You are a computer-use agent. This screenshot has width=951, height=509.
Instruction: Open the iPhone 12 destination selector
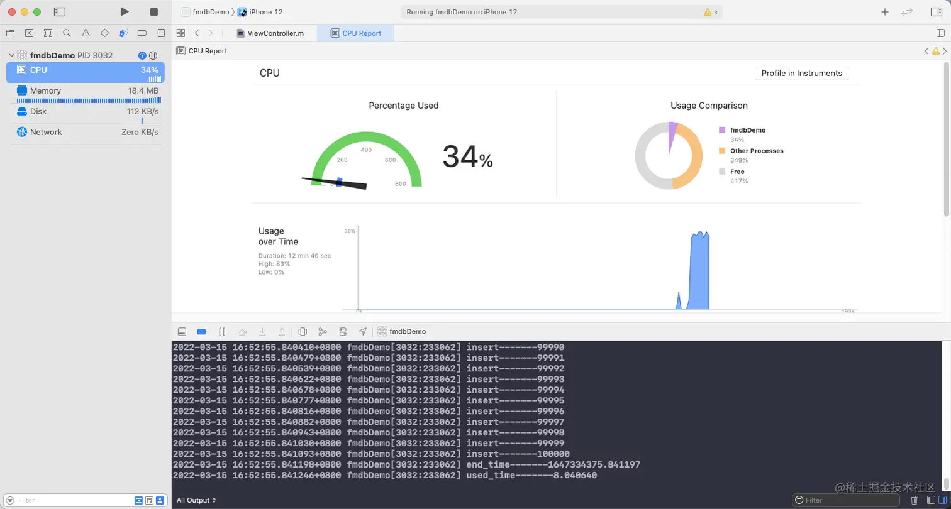[x=260, y=12]
